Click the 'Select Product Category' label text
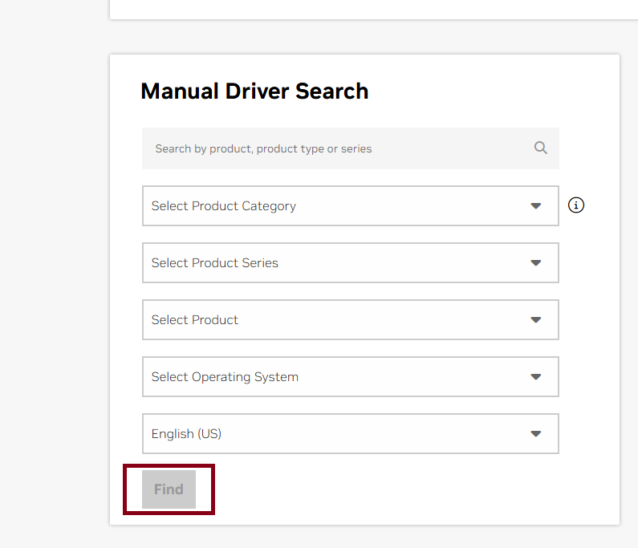 pos(224,206)
